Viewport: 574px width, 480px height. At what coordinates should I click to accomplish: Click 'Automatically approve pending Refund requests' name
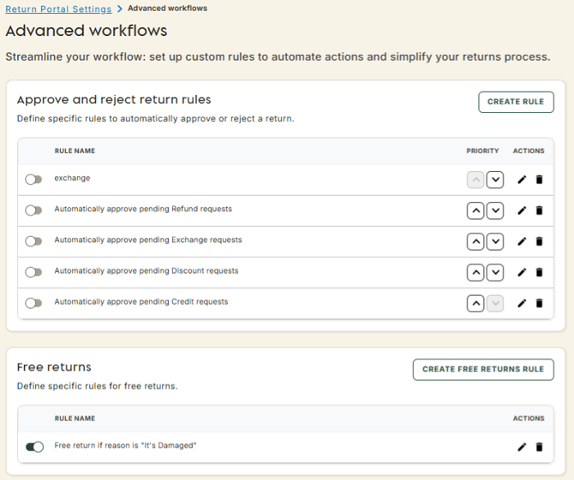coord(143,209)
